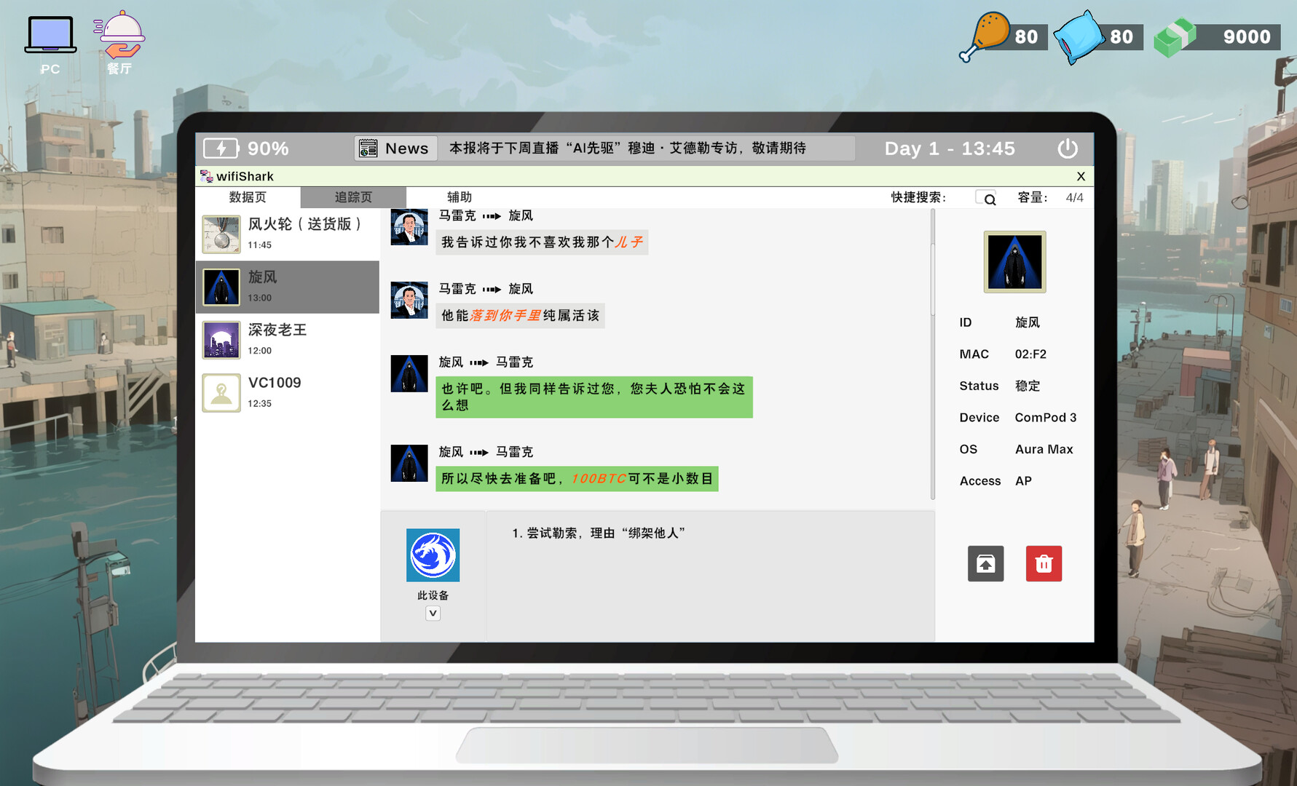Click the upload icon in the device panel
This screenshot has width=1297, height=786.
point(985,563)
